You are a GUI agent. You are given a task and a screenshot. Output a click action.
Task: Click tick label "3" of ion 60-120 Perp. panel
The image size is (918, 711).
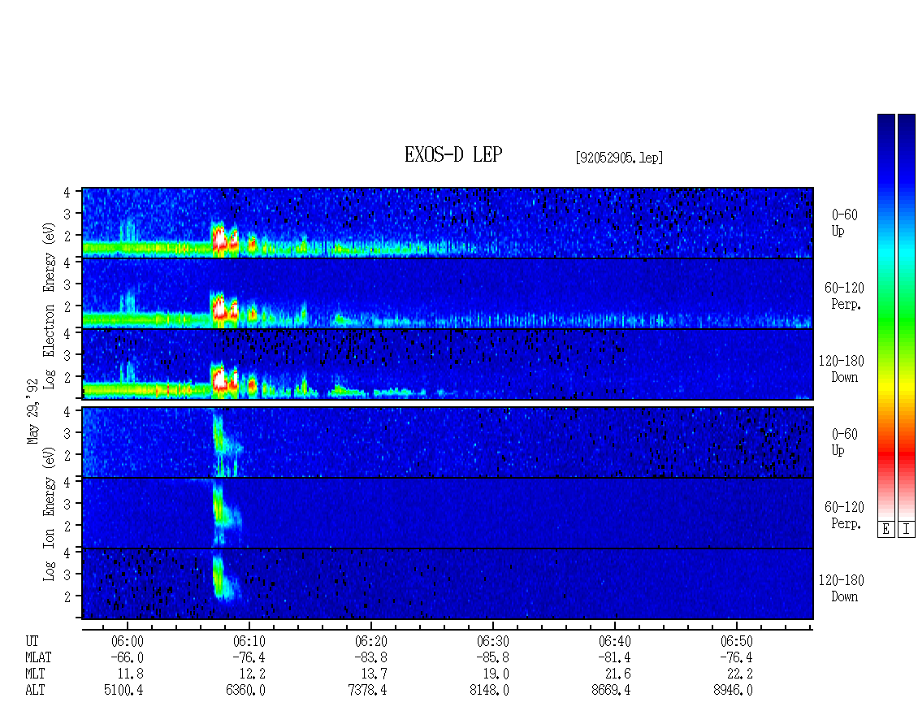tap(67, 504)
